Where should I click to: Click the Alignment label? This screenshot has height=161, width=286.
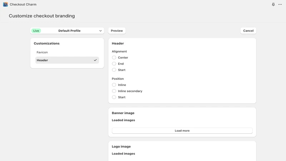point(119,52)
